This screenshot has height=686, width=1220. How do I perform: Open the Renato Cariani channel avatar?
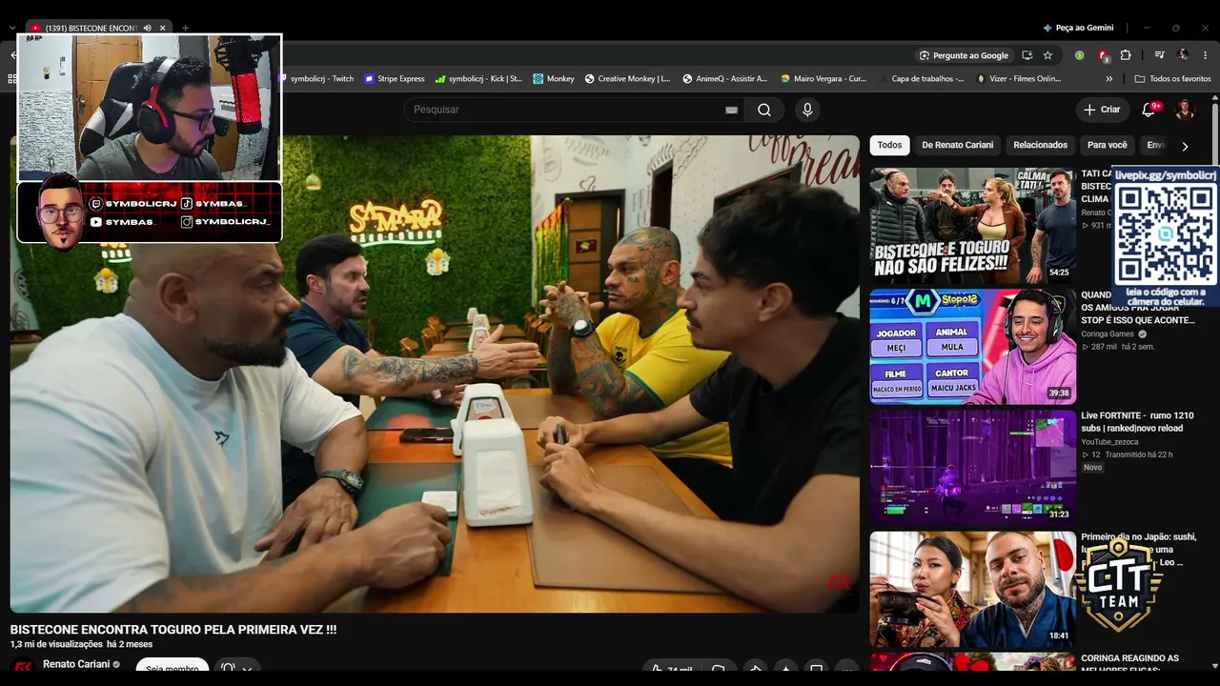(x=22, y=667)
